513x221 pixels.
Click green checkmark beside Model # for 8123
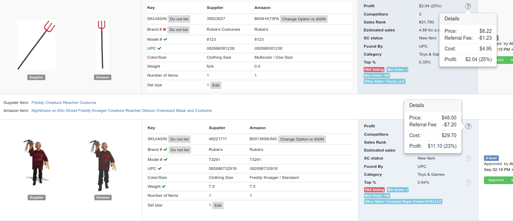pyautogui.click(x=166, y=39)
